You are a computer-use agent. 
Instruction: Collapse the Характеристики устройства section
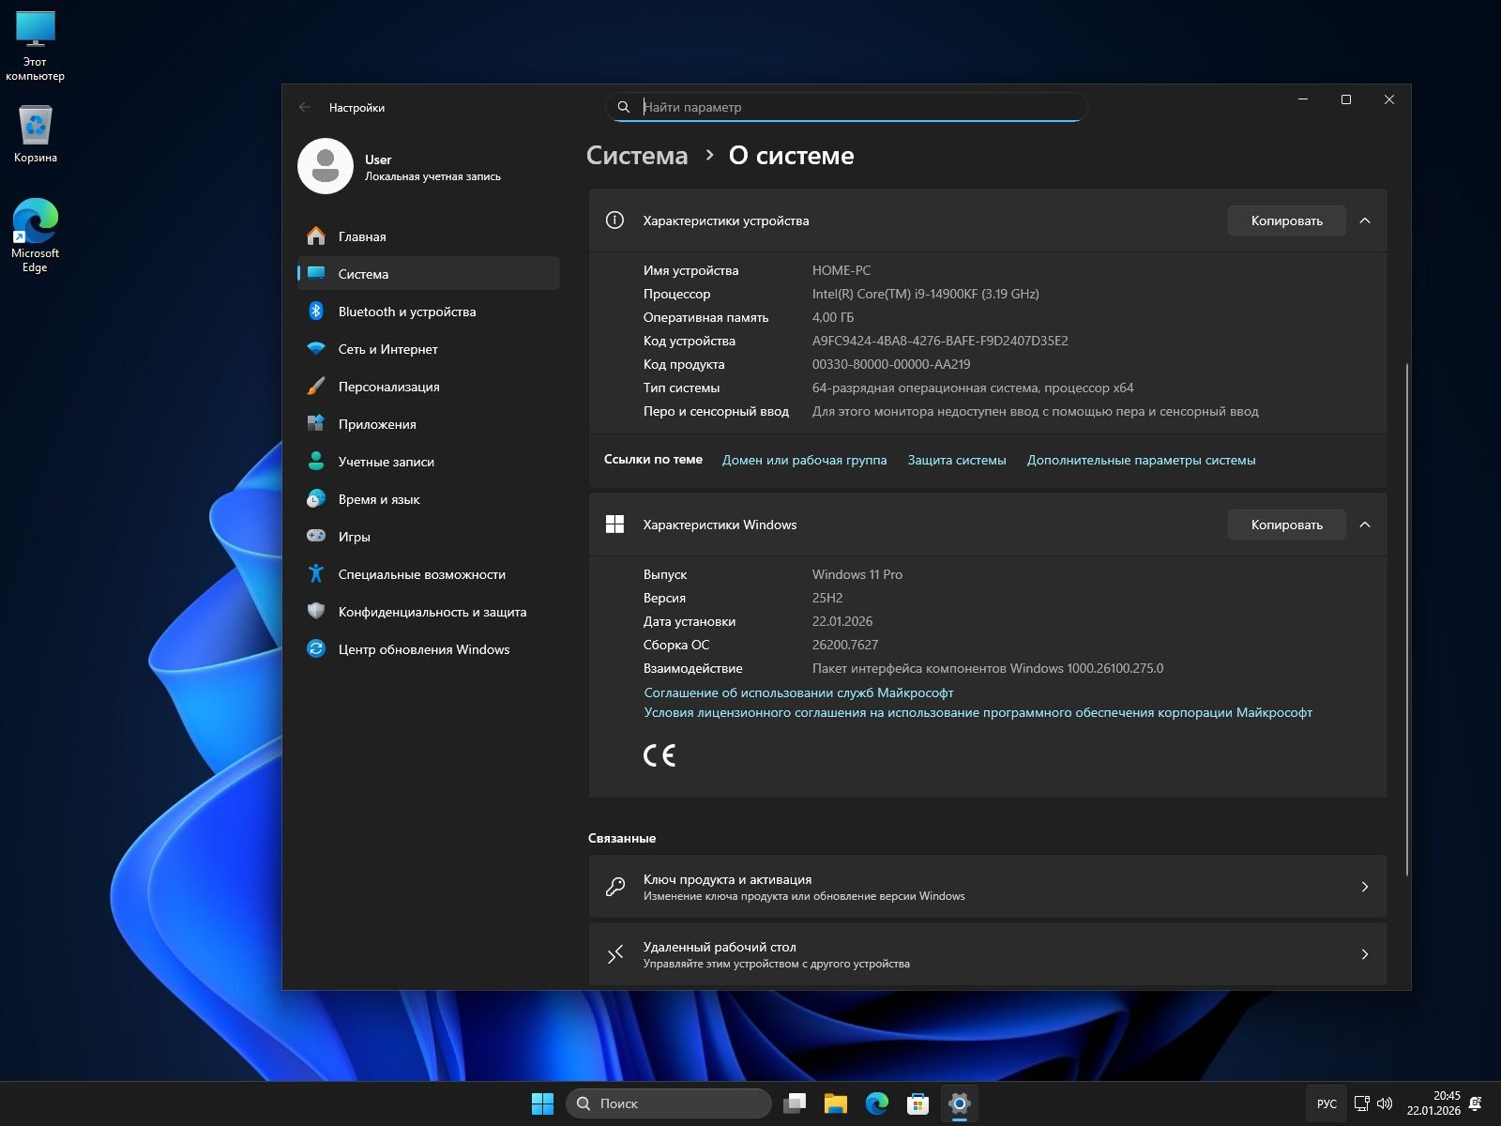click(x=1365, y=221)
